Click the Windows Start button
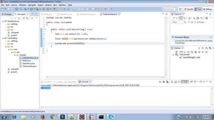 [x=4, y=117]
